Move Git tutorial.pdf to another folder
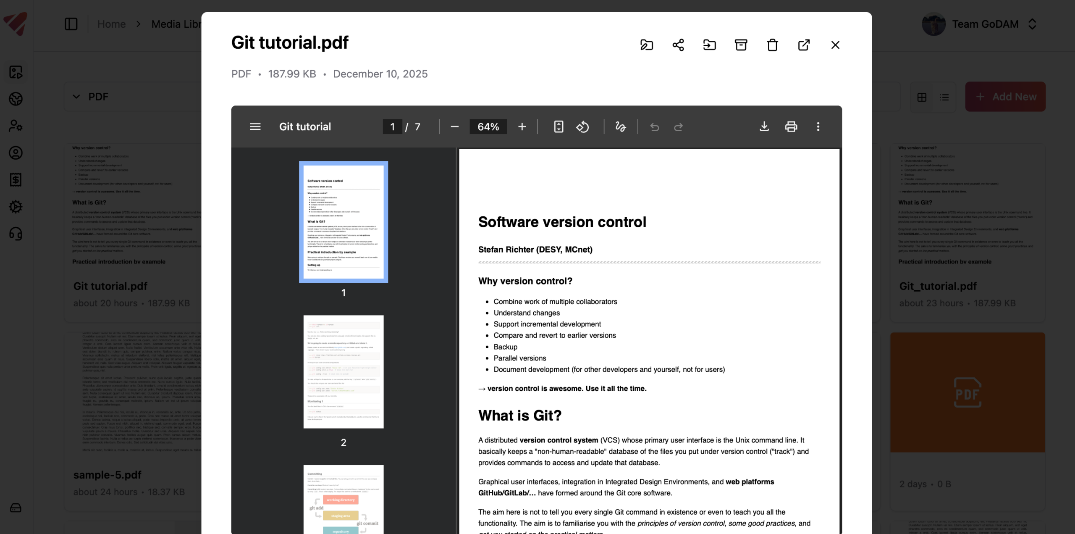Image resolution: width=1075 pixels, height=534 pixels. coord(709,45)
